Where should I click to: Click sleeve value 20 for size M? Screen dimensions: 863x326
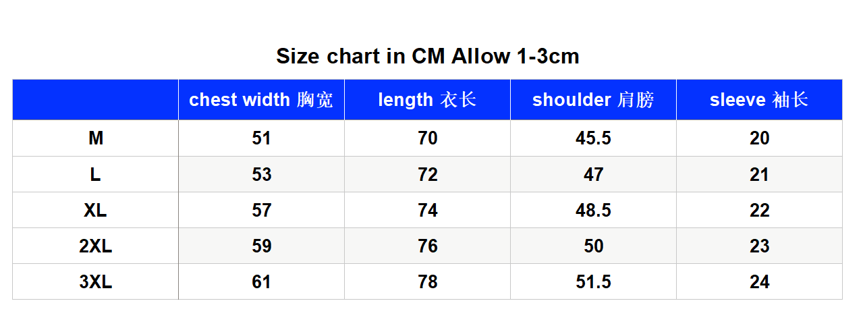(x=759, y=138)
